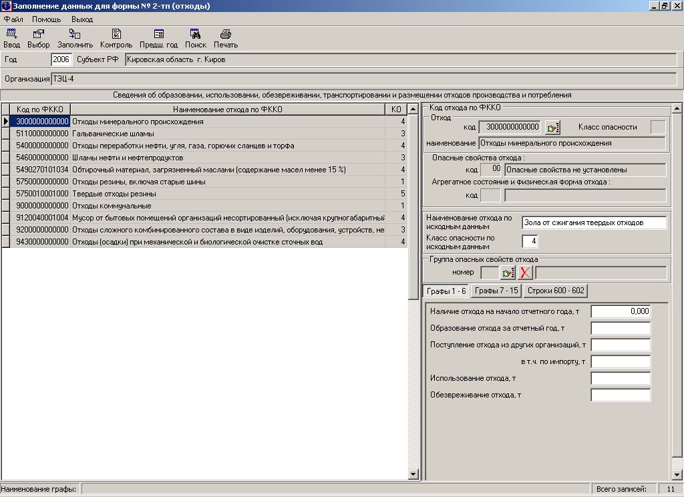Clear hazard group with red X button
The image size is (684, 497).
526,273
